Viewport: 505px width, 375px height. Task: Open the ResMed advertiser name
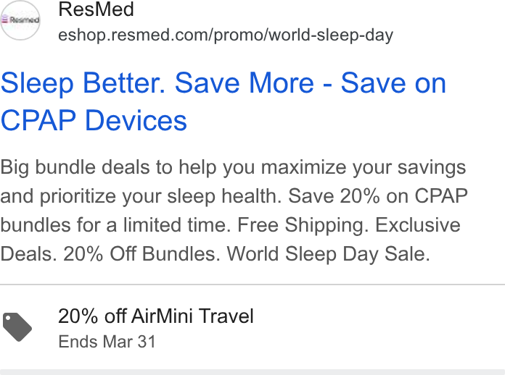(96, 9)
